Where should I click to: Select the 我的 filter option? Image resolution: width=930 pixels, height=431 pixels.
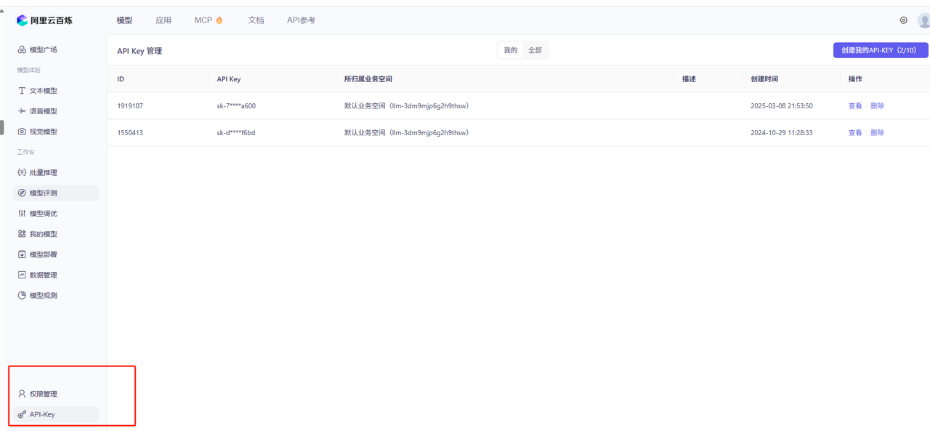(x=511, y=50)
